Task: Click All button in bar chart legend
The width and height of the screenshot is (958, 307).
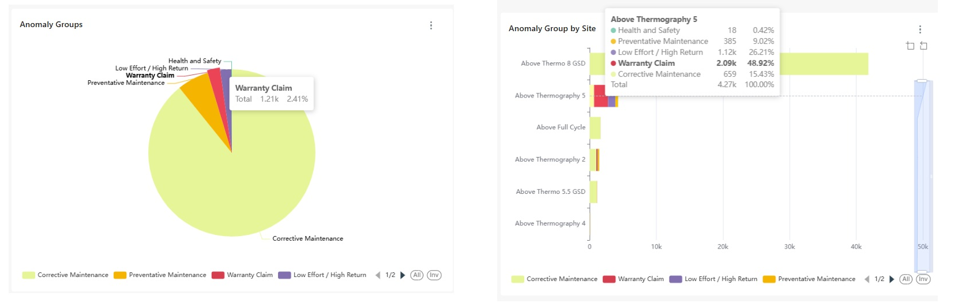Action: (x=906, y=279)
